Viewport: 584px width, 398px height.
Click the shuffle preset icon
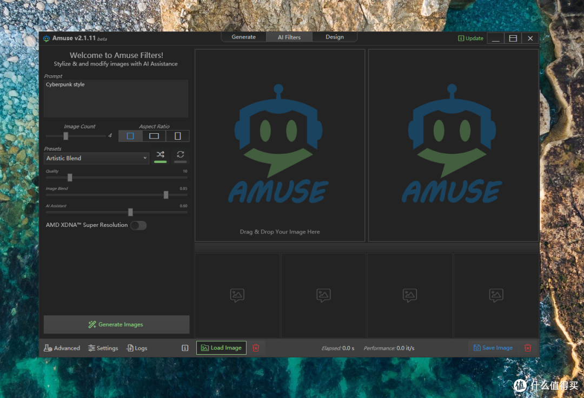160,155
